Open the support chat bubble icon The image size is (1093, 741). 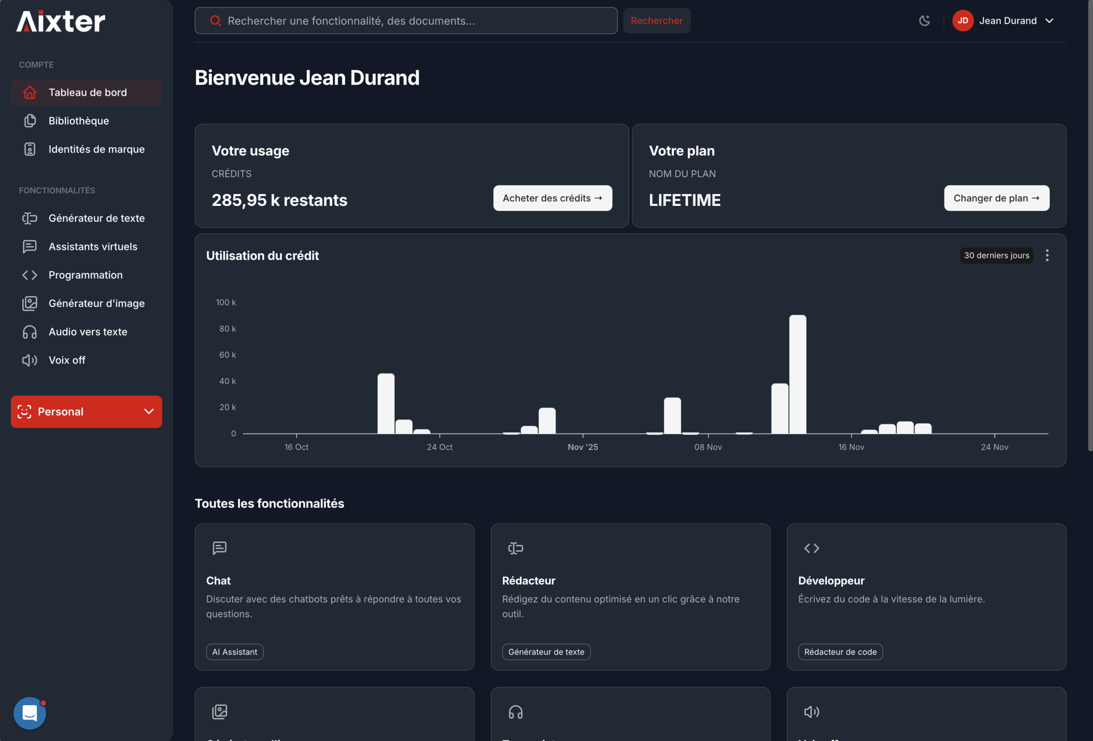tap(29, 713)
